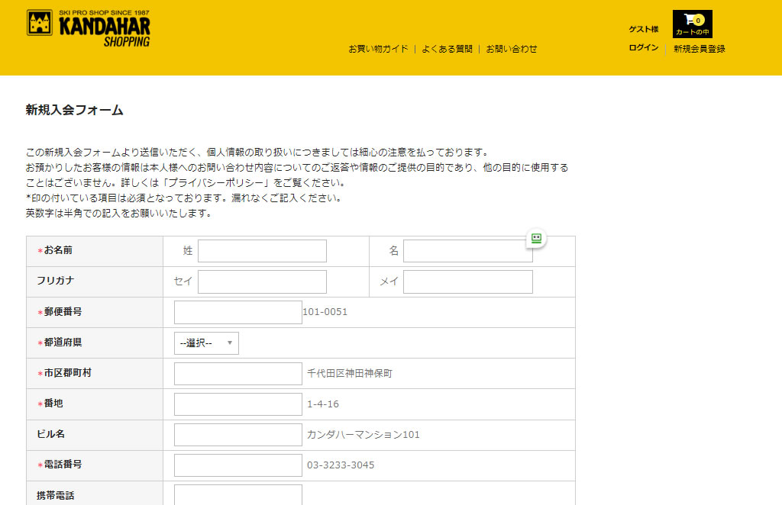Focus the 携帯電話 mobile phone field
This screenshot has width=782, height=505.
pos(238,494)
